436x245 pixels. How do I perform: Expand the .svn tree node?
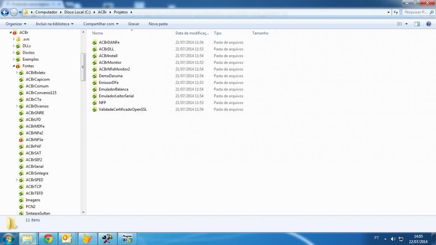pos(14,39)
